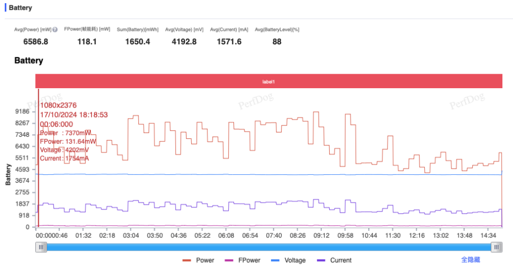Click the 9186 value on y-axis

click(x=22, y=111)
